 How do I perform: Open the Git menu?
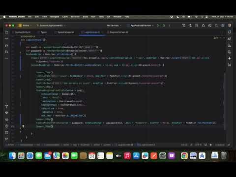point(109,17)
